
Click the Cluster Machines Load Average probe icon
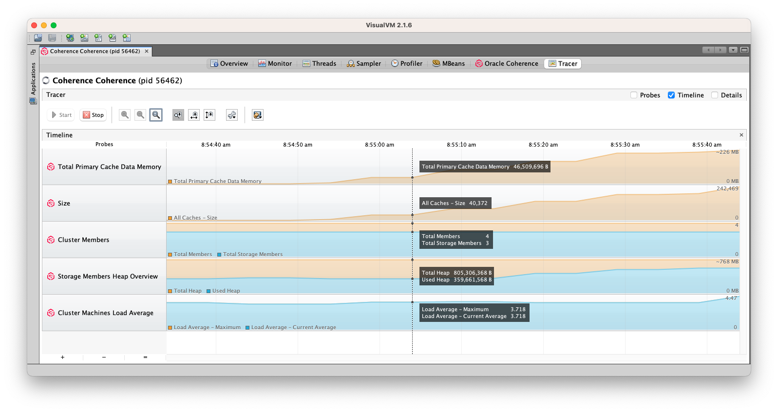(51, 313)
